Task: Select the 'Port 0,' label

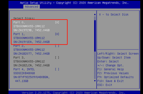Action: [19, 22]
